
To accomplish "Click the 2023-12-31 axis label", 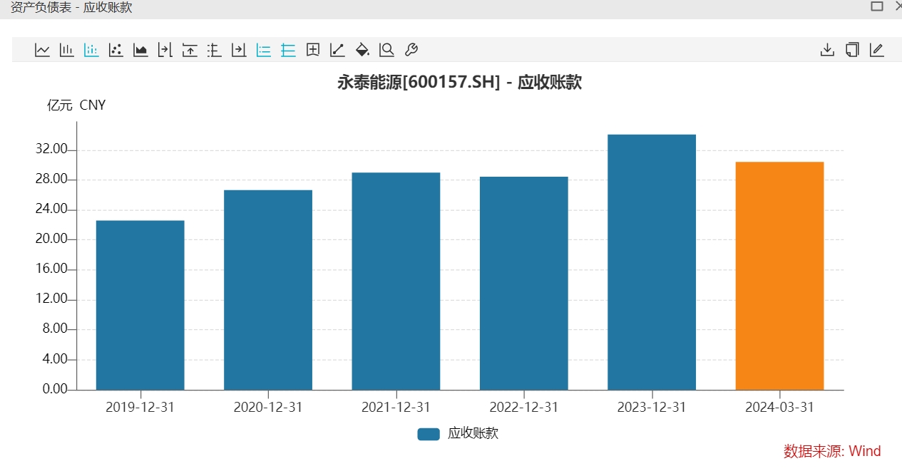I will click(652, 408).
